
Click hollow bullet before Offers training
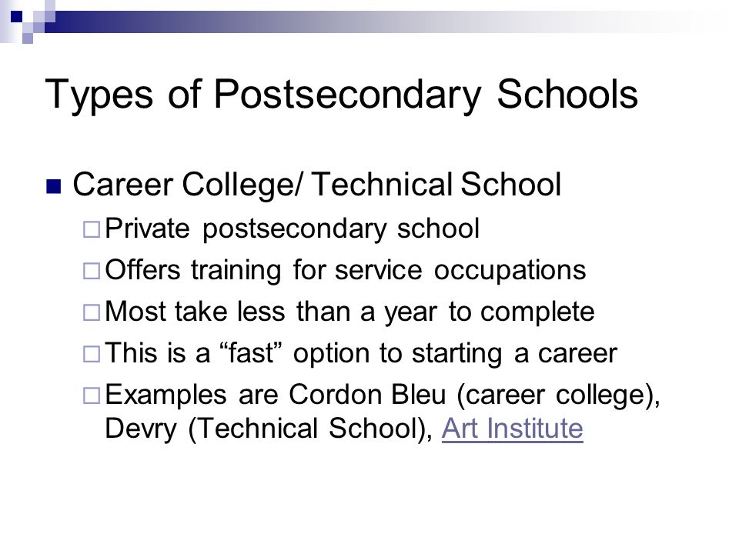(x=92, y=271)
